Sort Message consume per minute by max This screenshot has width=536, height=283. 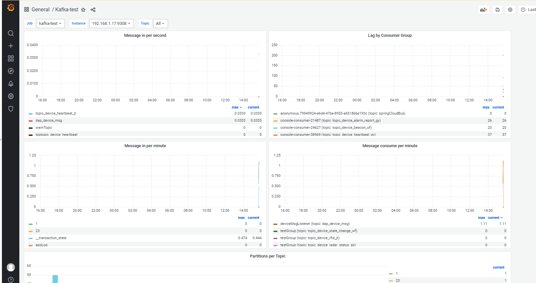coord(481,218)
